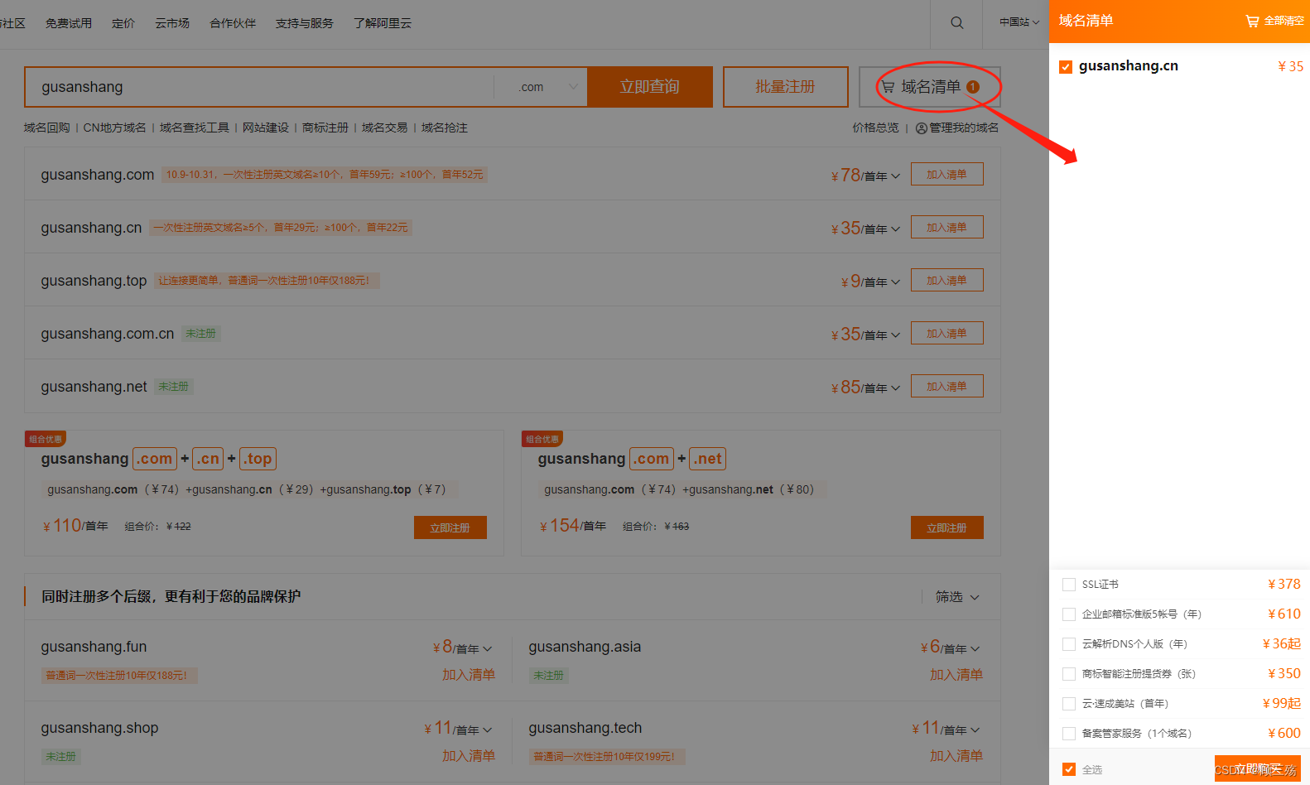This screenshot has width=1310, height=785.
Task: Click the 批量注册 button
Action: click(x=786, y=87)
